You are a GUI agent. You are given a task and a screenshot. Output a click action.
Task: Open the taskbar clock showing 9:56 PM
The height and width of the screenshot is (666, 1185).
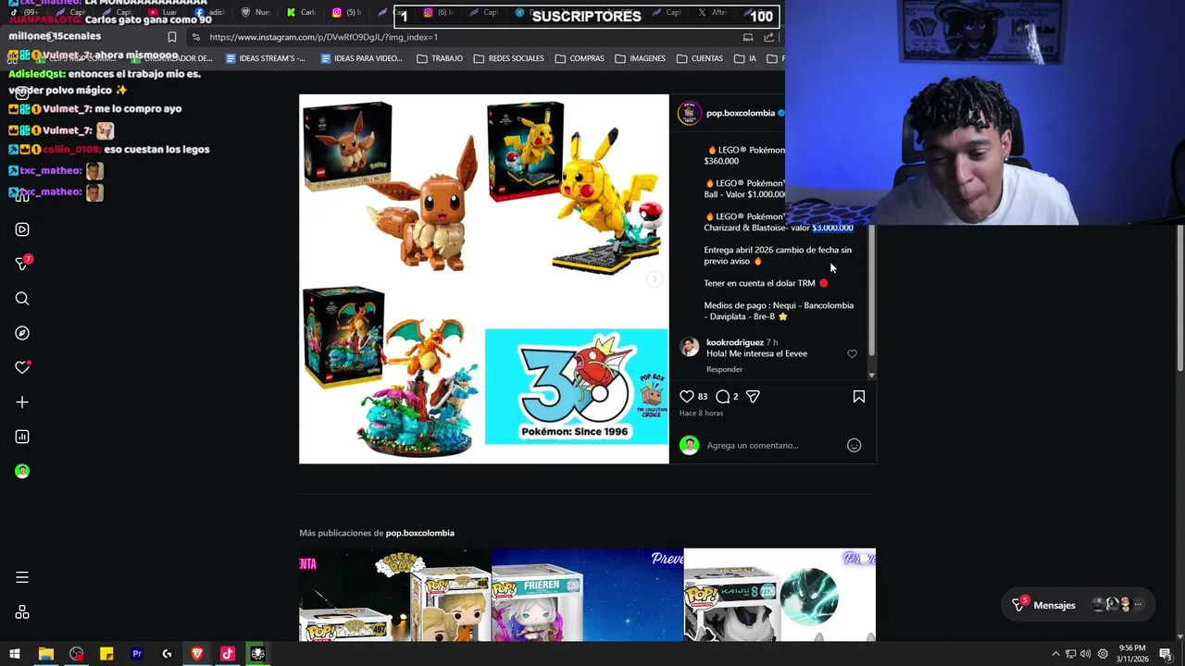click(1132, 654)
